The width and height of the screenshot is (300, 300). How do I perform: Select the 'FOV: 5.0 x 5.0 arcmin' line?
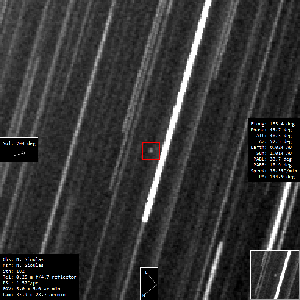coord(31,289)
